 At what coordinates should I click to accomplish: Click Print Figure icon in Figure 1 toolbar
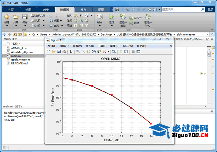[64, 52]
